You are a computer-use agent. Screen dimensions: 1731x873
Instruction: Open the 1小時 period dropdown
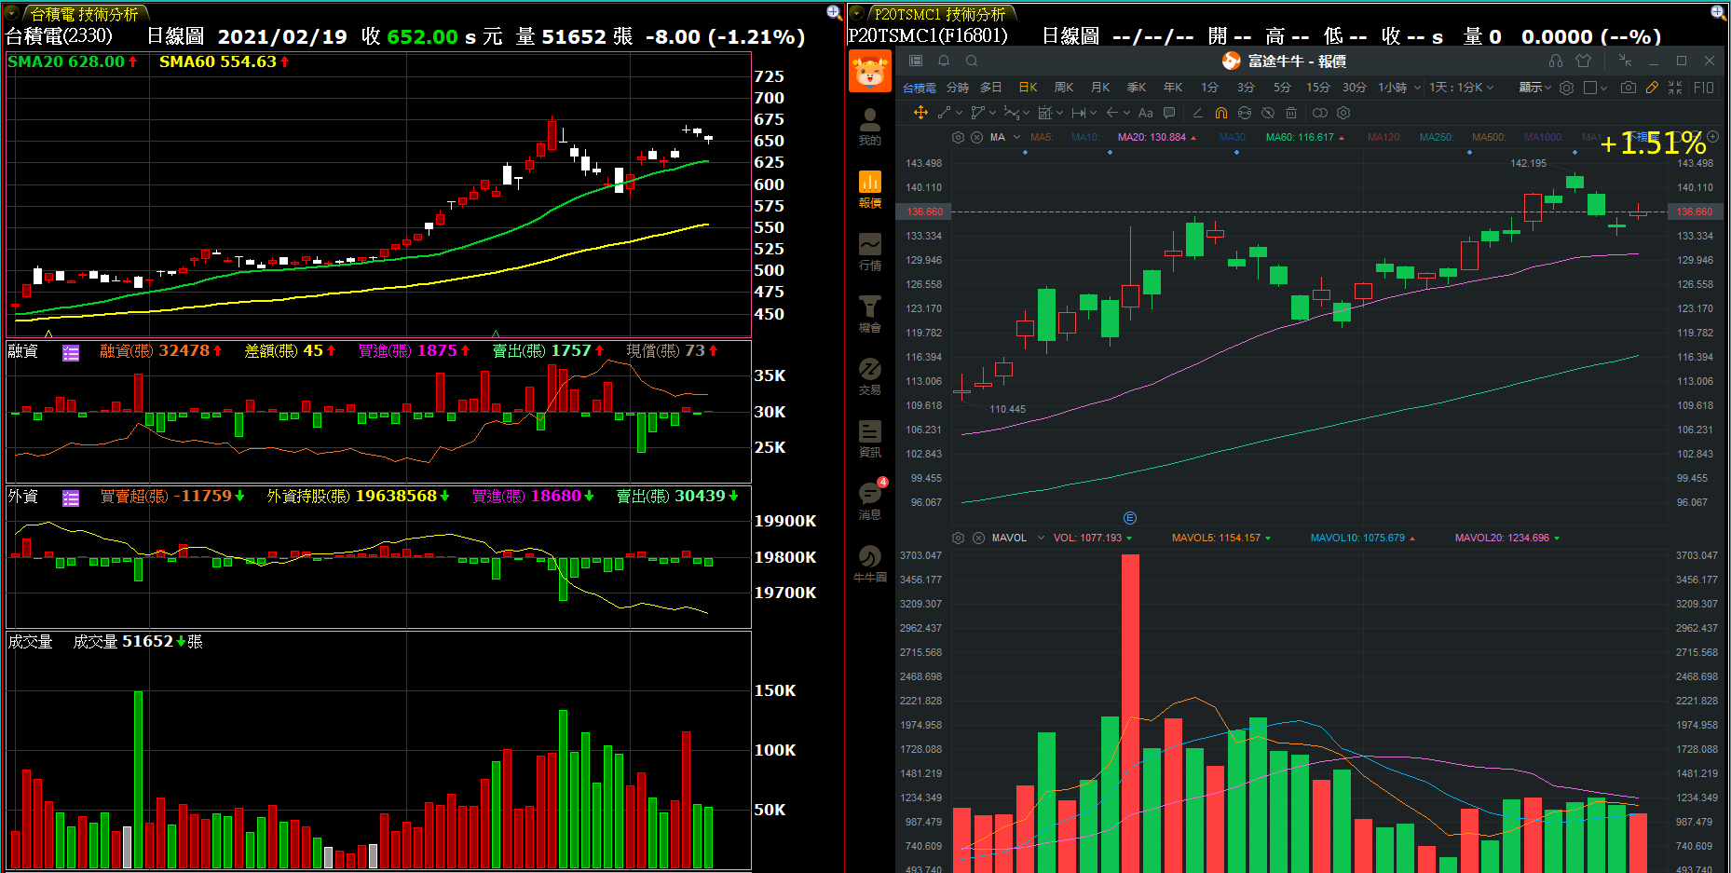1399,88
